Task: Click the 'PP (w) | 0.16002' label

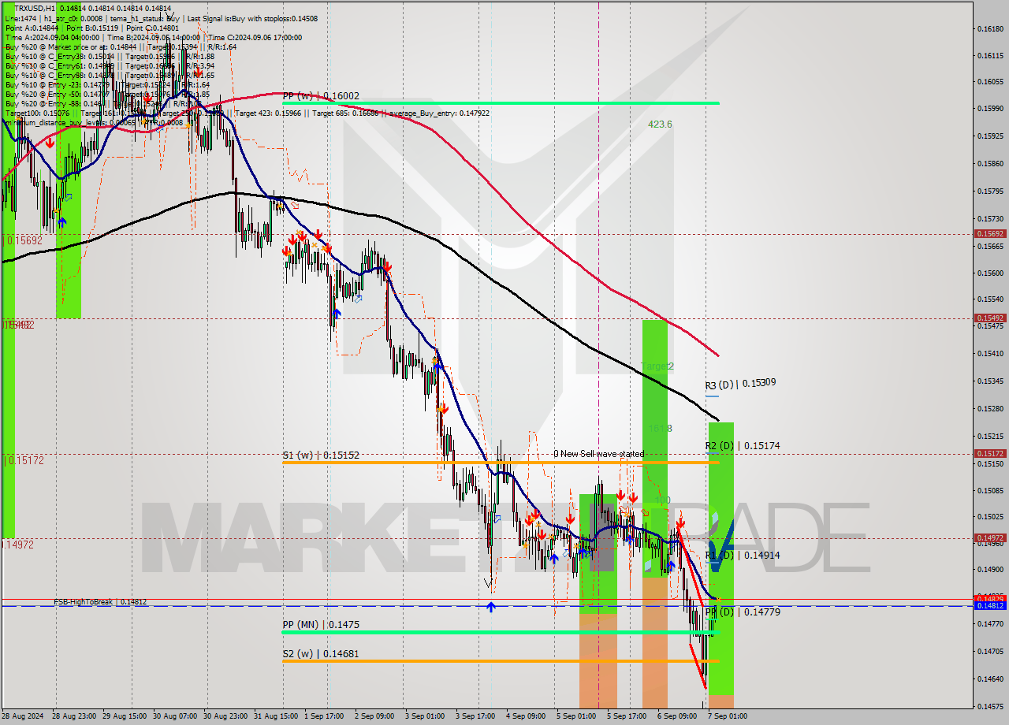Action: [x=320, y=95]
